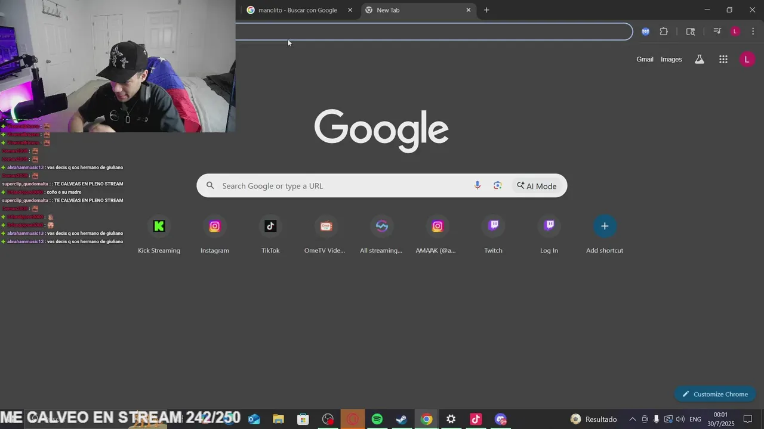The image size is (764, 429).
Task: Start voice search with microphone icon
Action: tap(478, 186)
